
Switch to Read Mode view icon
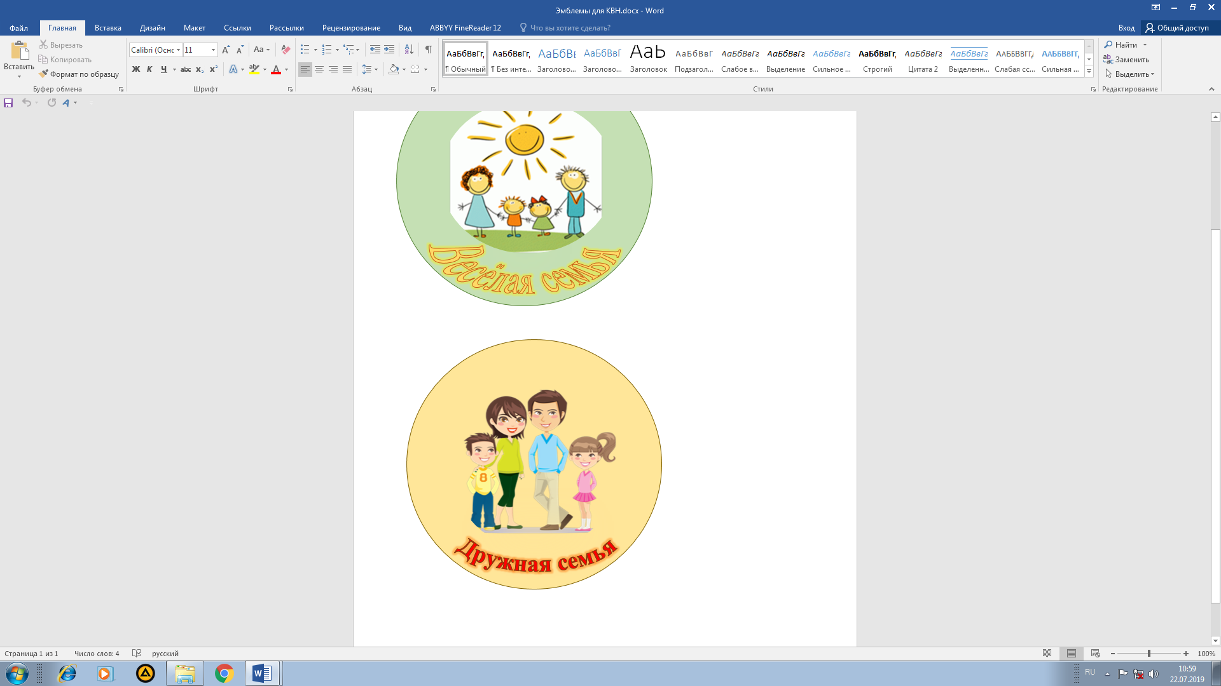tap(1047, 654)
